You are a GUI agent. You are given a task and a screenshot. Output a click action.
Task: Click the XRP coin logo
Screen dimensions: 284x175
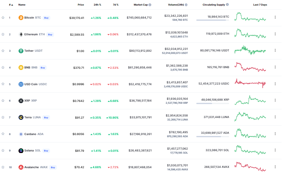pyautogui.click(x=21, y=101)
